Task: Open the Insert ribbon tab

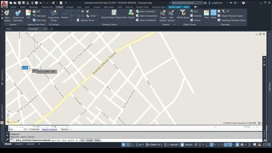Action: (23, 7)
